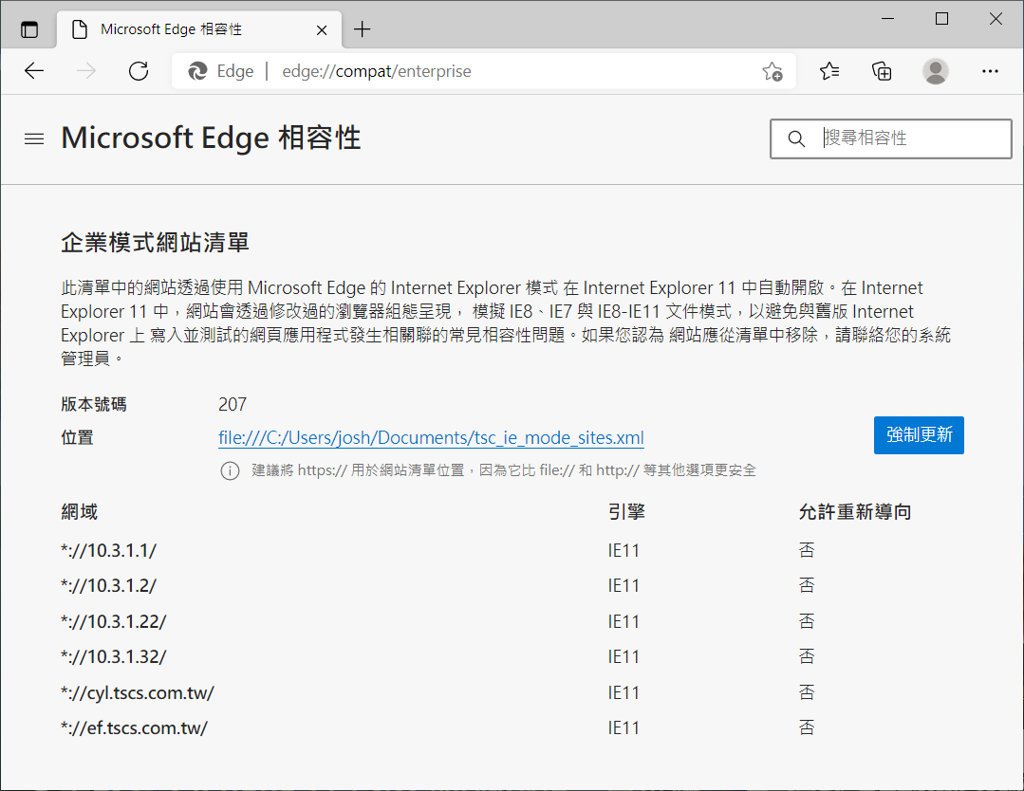Open the Collections icon

click(882, 71)
